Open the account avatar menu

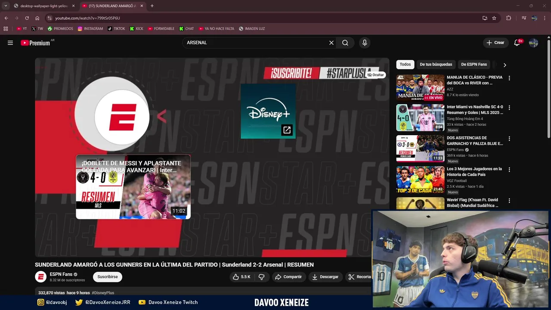pyautogui.click(x=533, y=43)
